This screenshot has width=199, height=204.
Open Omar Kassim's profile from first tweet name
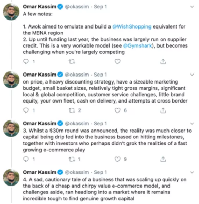39,7
